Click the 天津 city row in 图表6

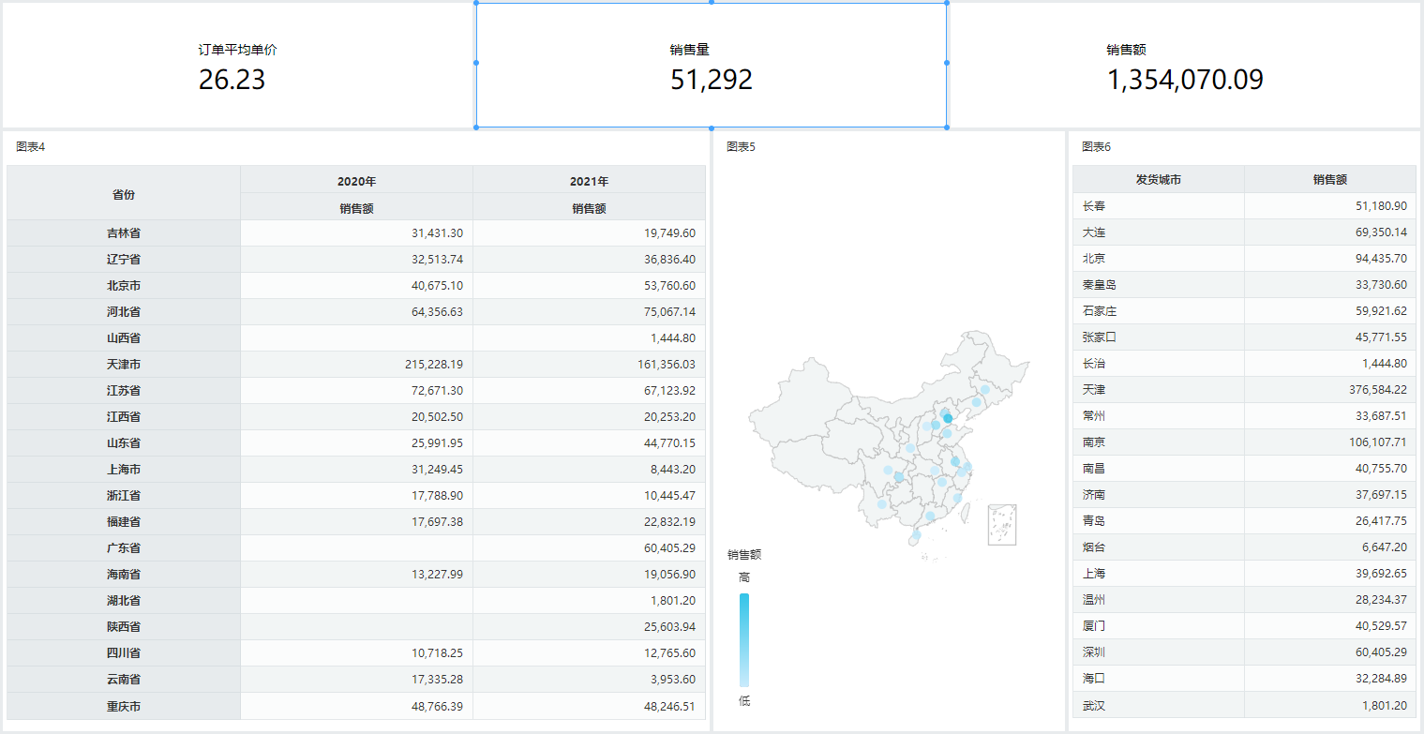click(x=1244, y=390)
